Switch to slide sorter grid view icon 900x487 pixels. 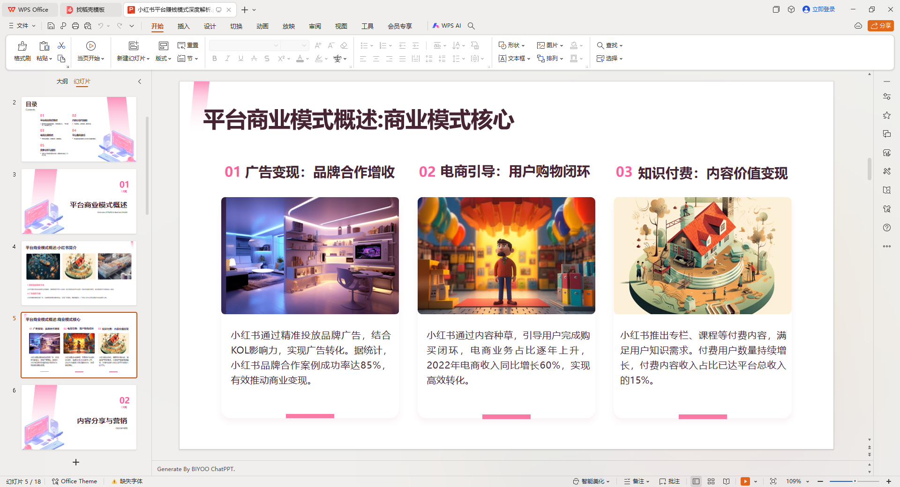pyautogui.click(x=711, y=481)
